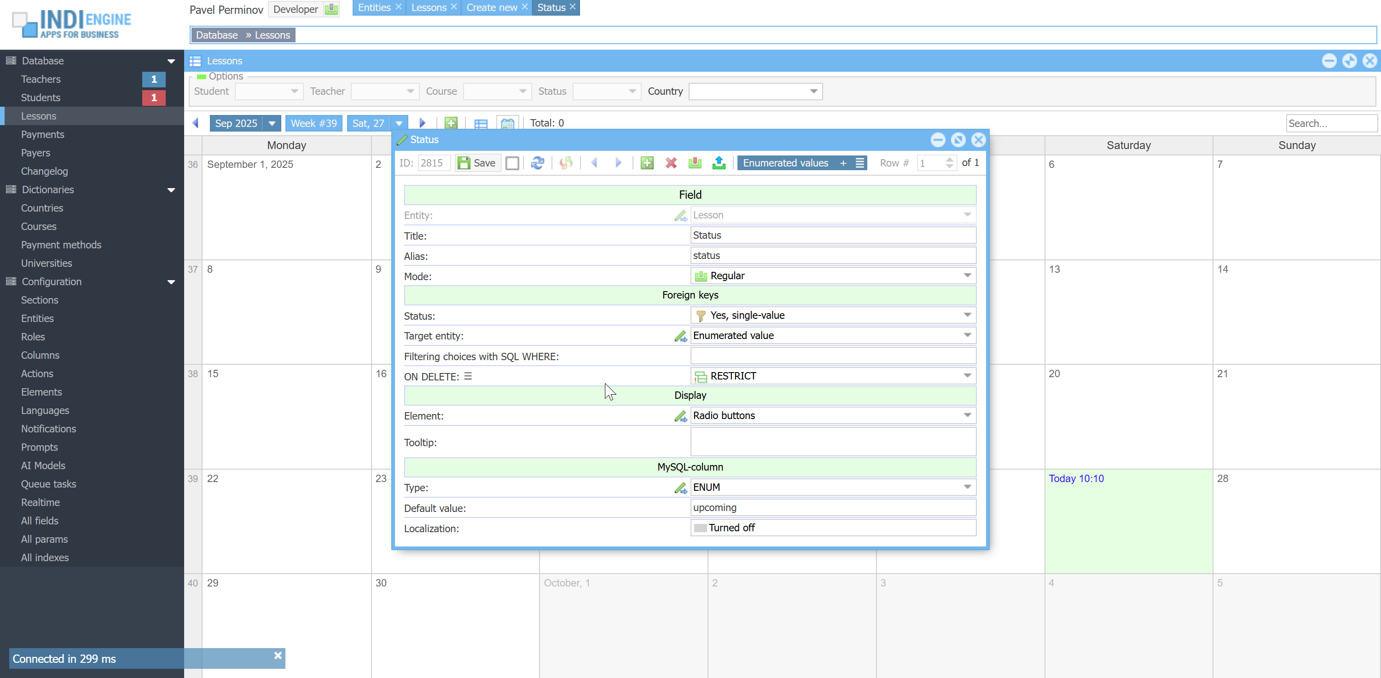Click the refresh icon in Status toolbar
1381x678 pixels.
coord(537,163)
